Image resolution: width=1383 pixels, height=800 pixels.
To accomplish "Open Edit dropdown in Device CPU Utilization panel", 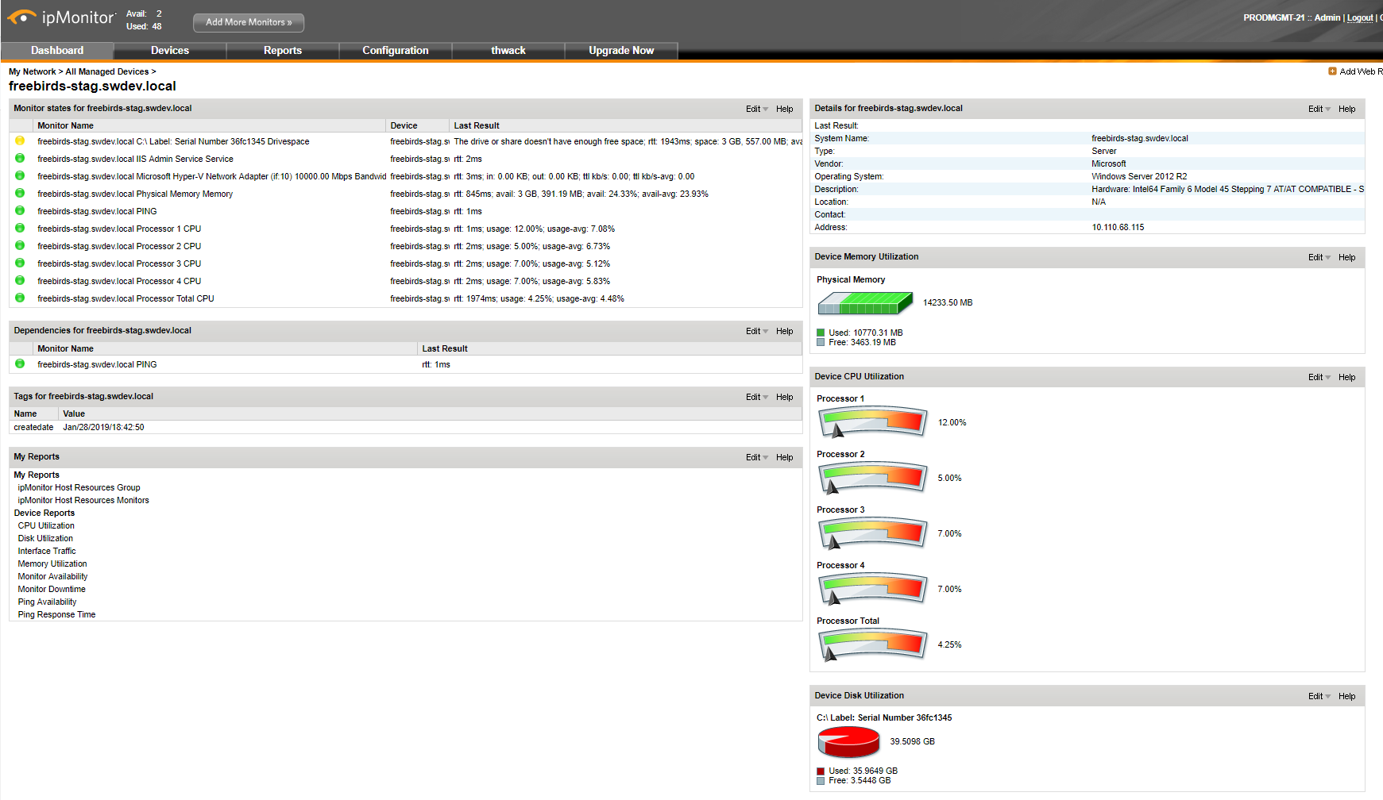I will click(1319, 377).
